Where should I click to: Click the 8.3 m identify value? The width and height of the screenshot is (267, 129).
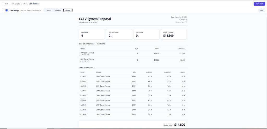(150, 100)
